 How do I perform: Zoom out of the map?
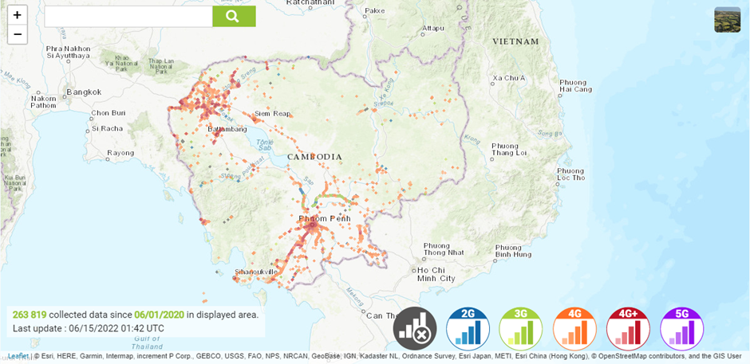click(x=18, y=34)
